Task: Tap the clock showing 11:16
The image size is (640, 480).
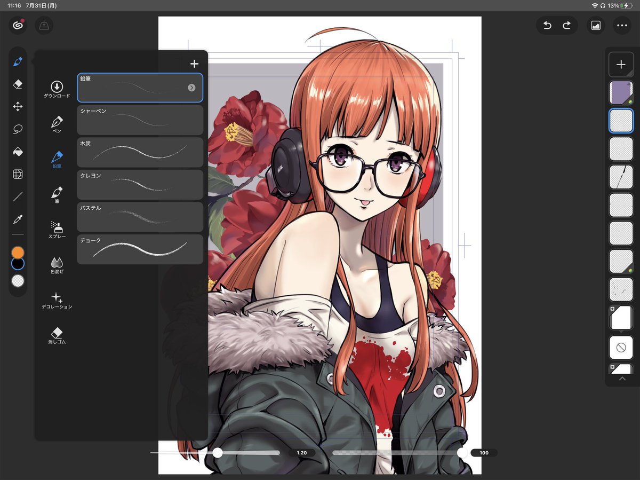Action: [x=13, y=5]
